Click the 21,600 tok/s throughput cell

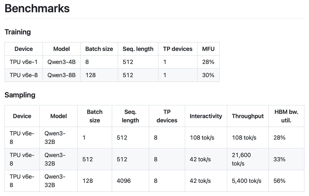point(241,159)
